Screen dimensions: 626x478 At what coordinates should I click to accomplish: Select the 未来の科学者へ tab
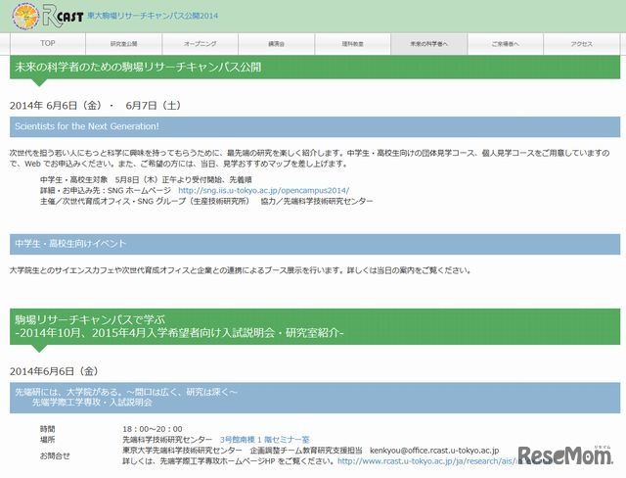428,43
